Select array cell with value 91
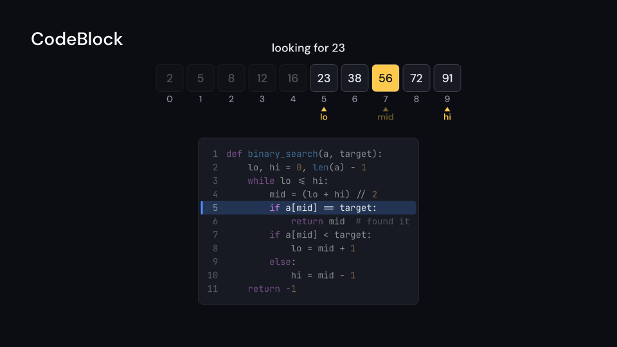 tap(447, 78)
